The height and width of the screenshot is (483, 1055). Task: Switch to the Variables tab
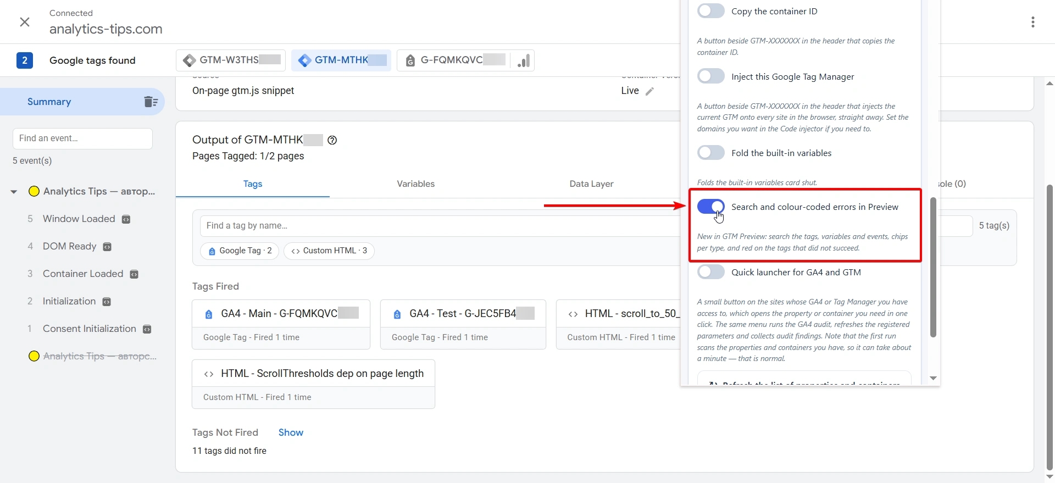click(416, 184)
